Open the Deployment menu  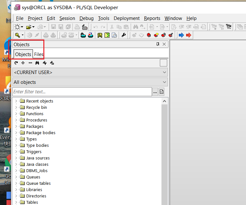127,18
